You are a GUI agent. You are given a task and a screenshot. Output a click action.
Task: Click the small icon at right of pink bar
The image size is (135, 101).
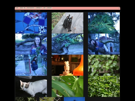tap(119, 8)
